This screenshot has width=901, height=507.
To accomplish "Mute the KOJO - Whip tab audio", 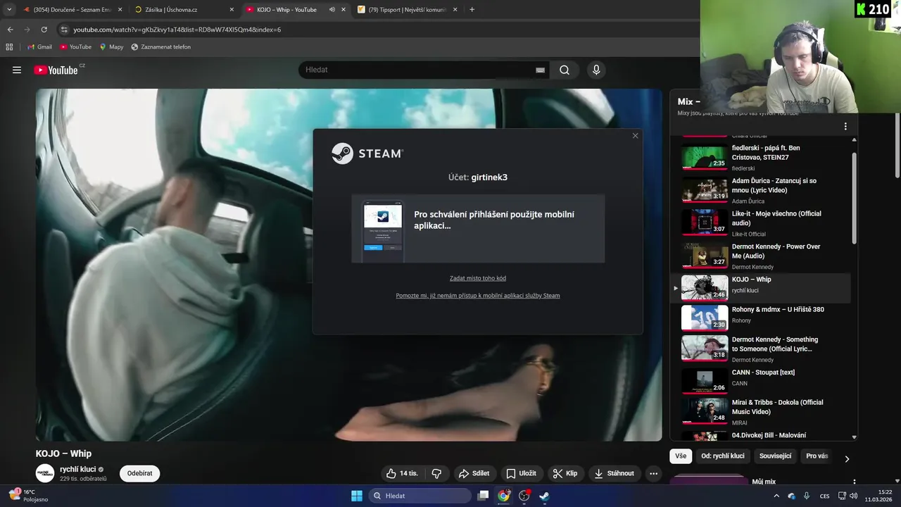I will (x=332, y=10).
